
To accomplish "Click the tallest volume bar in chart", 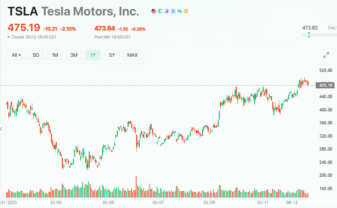I will (136, 187).
